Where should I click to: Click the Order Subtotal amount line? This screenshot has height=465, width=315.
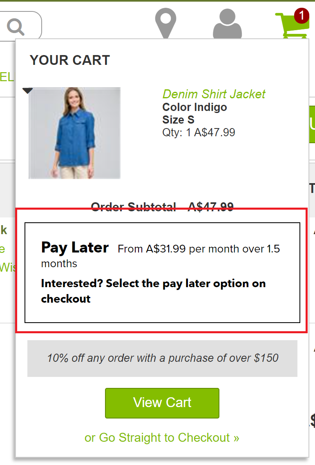[162, 207]
